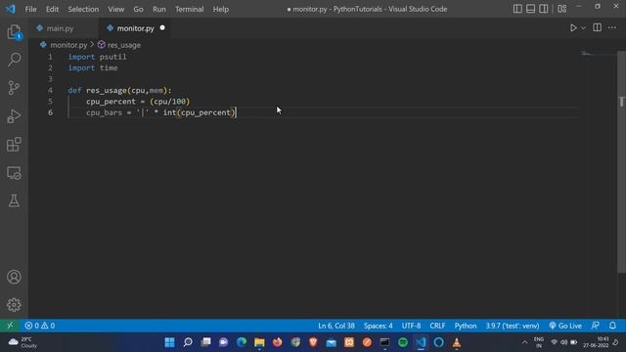Change the CRLF end of line sequence

437,326
